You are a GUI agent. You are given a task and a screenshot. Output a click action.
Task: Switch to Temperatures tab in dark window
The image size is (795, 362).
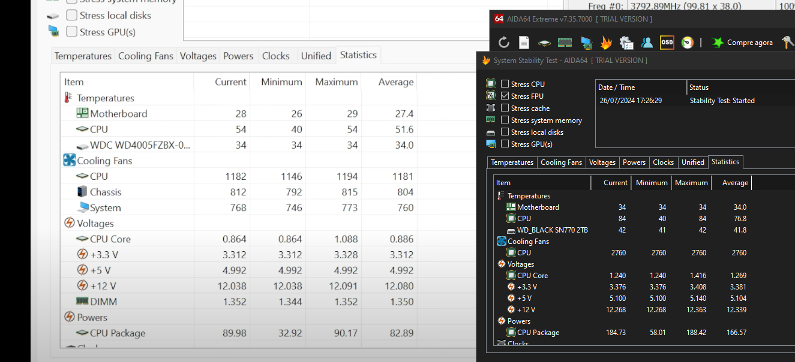(x=512, y=162)
